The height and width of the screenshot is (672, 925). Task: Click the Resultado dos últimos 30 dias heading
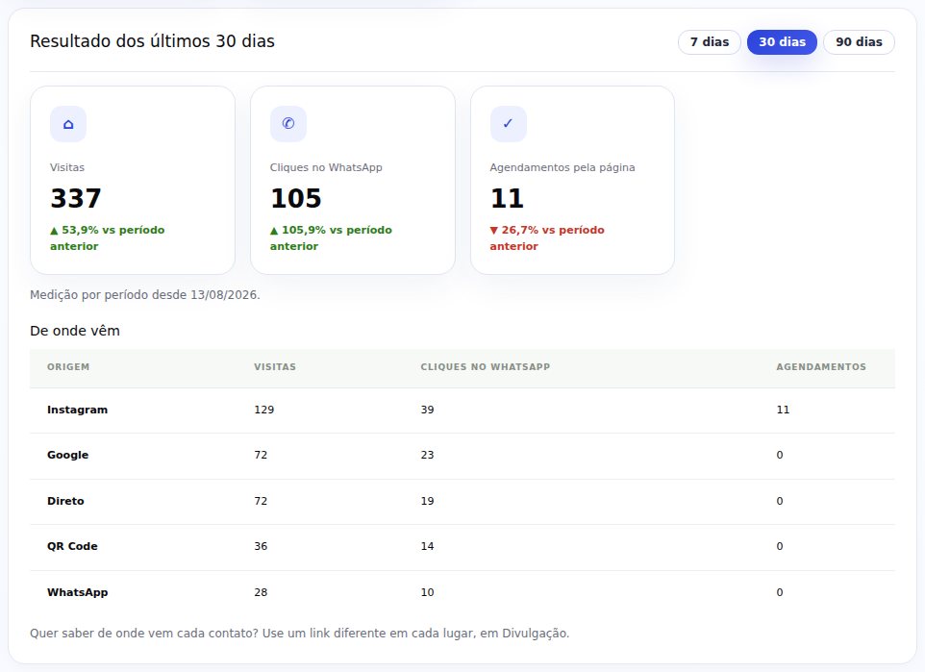pyautogui.click(x=152, y=41)
